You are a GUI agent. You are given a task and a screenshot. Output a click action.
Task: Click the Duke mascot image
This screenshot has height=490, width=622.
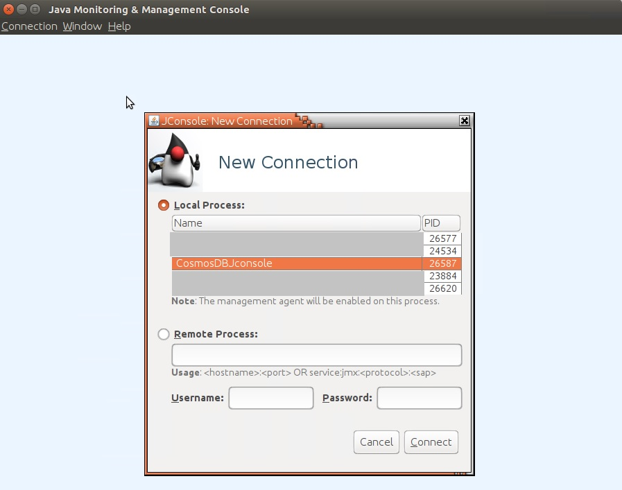pos(174,161)
